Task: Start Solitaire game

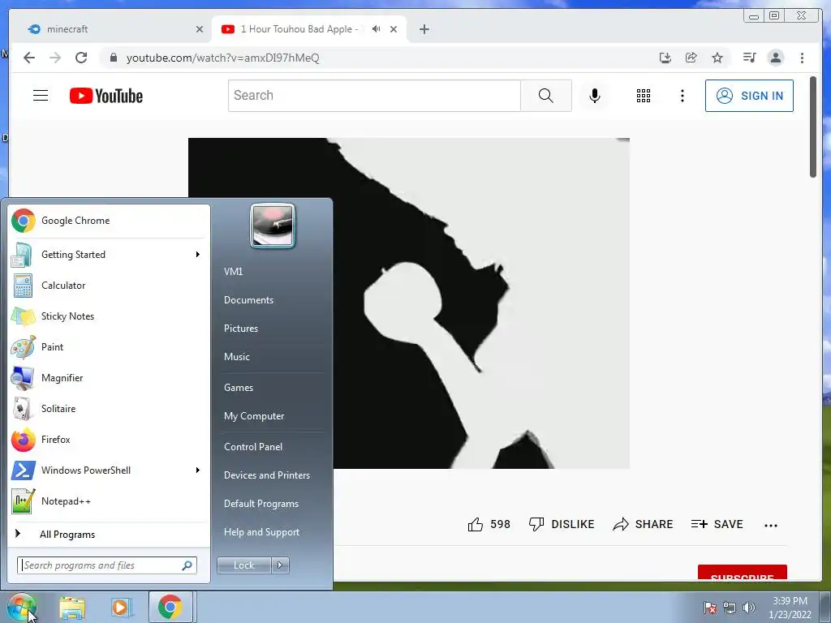Action: pos(109,409)
